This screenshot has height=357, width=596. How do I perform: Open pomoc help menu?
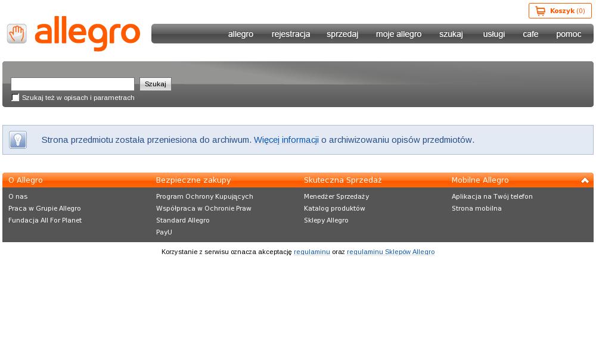[569, 34]
